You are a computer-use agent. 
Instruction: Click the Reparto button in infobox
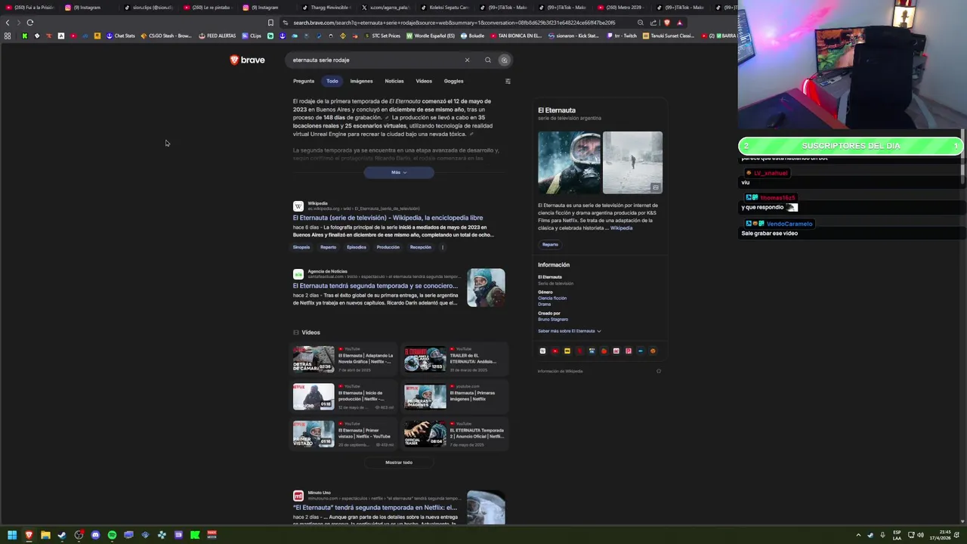click(550, 244)
